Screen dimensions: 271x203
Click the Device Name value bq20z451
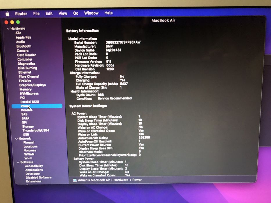[113, 50]
